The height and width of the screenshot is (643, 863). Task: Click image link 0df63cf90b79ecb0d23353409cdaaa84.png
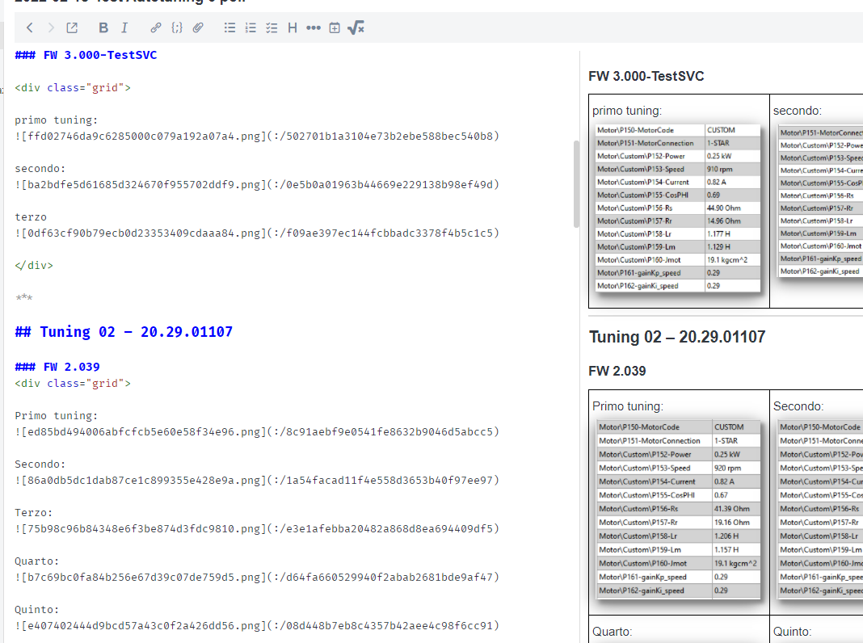(x=257, y=233)
